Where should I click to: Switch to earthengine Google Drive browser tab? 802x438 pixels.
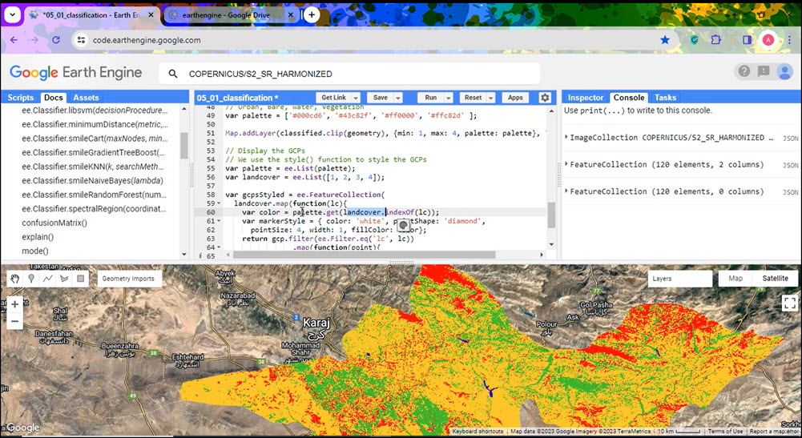pos(226,15)
